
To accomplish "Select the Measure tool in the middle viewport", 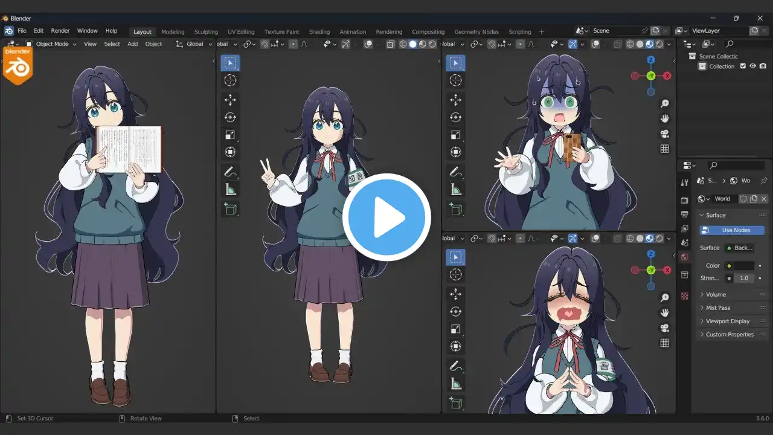I will coord(230,190).
